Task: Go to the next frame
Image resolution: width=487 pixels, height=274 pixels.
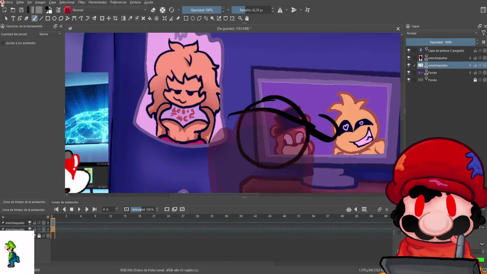Action: 87,209
